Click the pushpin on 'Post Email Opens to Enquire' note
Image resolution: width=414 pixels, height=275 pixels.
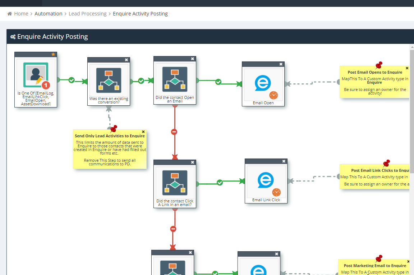379,65
